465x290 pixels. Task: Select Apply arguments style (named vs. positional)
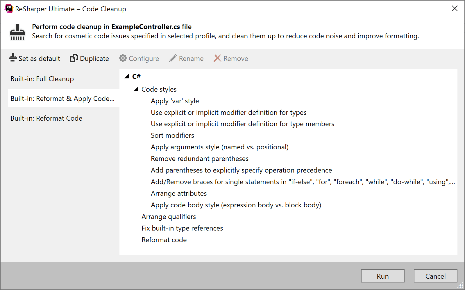220,147
